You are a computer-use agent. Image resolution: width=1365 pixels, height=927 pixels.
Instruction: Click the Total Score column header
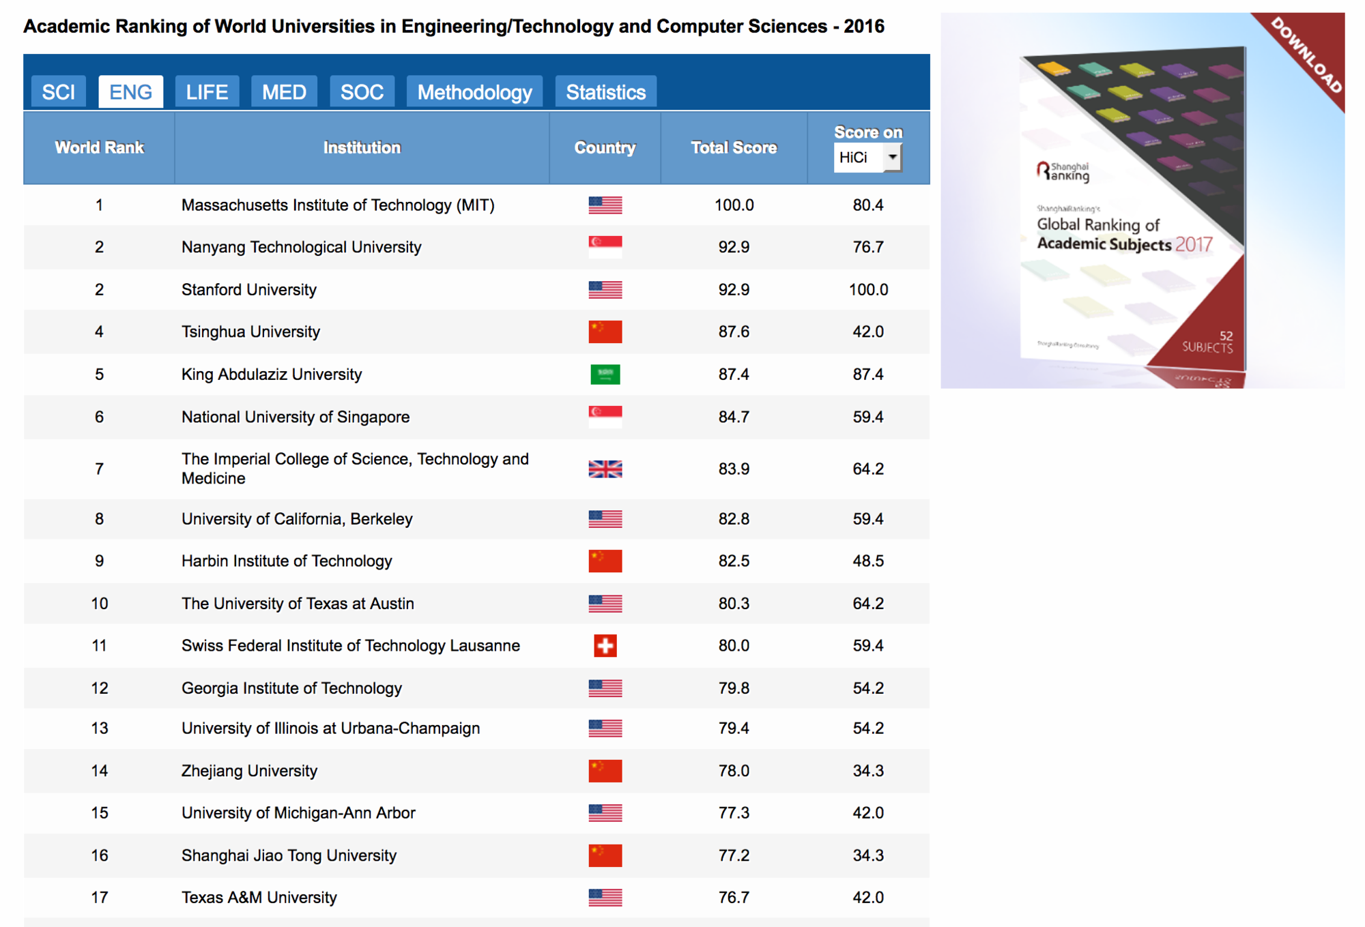coord(734,148)
